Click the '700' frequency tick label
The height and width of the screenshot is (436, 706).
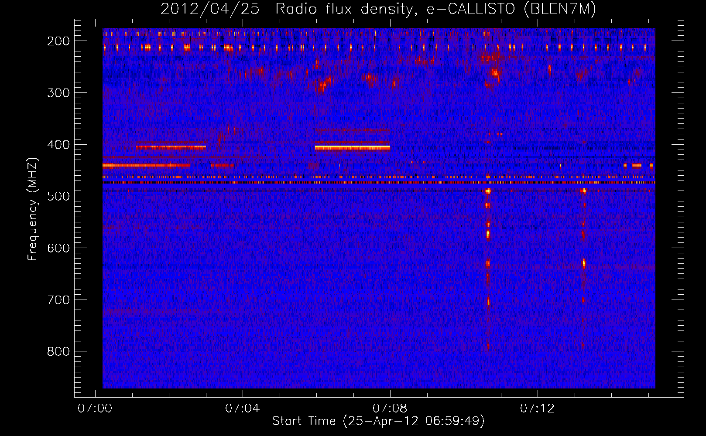coord(58,300)
